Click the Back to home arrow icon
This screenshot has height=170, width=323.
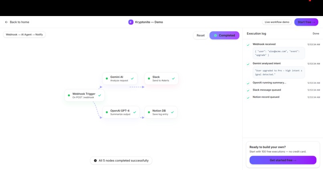pyautogui.click(x=6, y=22)
